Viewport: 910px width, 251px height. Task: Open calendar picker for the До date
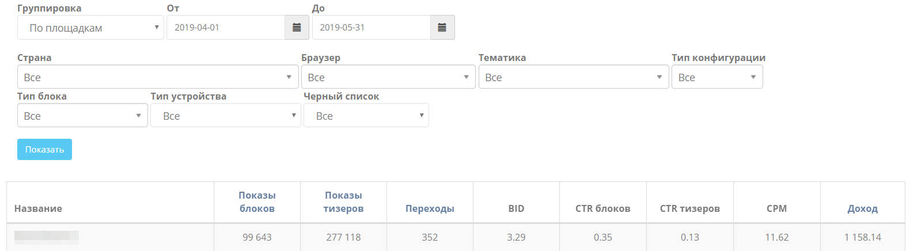[x=442, y=28]
